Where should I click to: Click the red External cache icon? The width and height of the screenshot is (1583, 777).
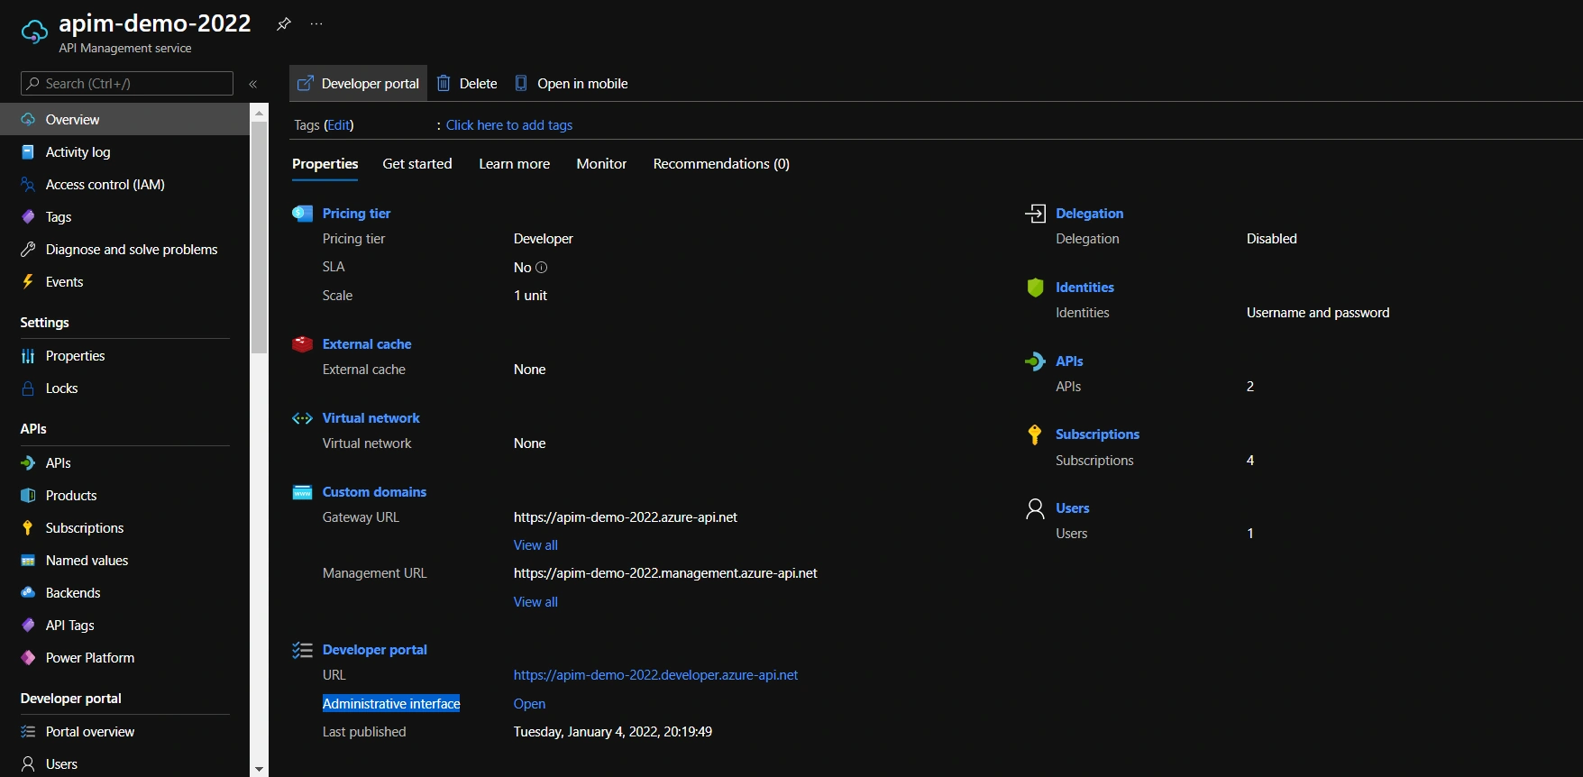[302, 344]
